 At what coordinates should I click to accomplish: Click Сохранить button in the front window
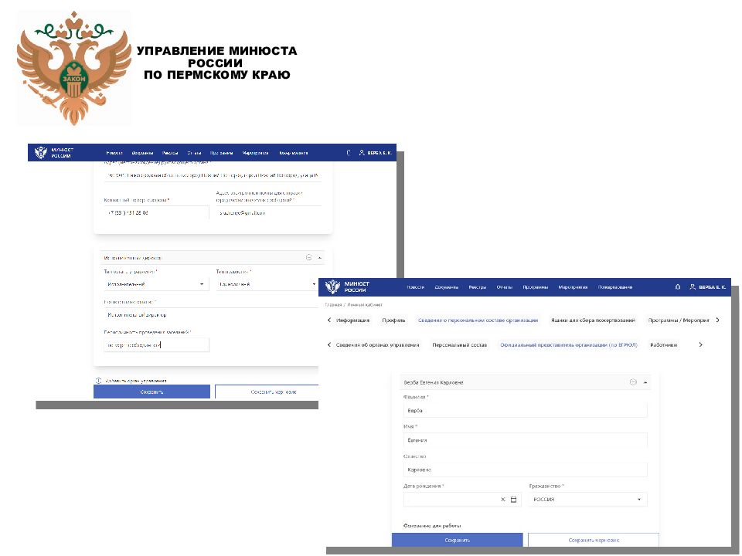[x=457, y=540]
